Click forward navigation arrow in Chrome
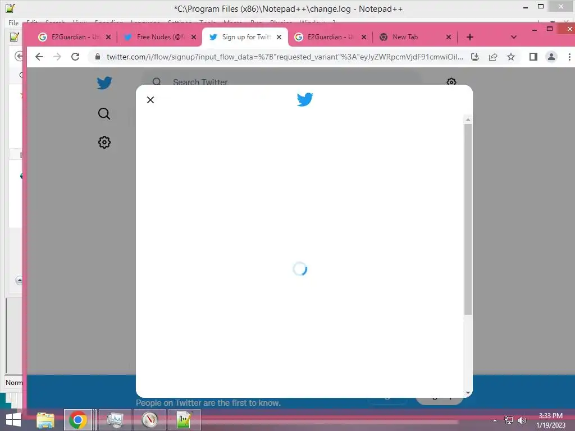The image size is (575, 431). (x=57, y=57)
